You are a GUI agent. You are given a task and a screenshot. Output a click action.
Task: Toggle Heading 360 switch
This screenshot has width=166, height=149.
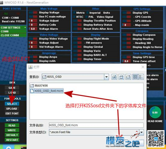click(x=127, y=43)
